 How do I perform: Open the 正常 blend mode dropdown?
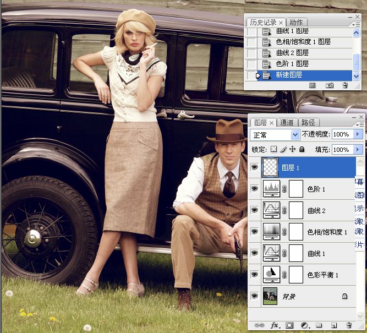(295, 134)
